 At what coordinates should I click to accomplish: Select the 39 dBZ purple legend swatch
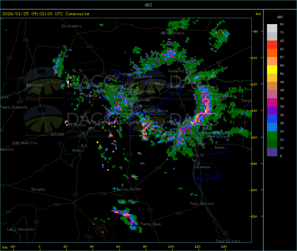[272, 111]
